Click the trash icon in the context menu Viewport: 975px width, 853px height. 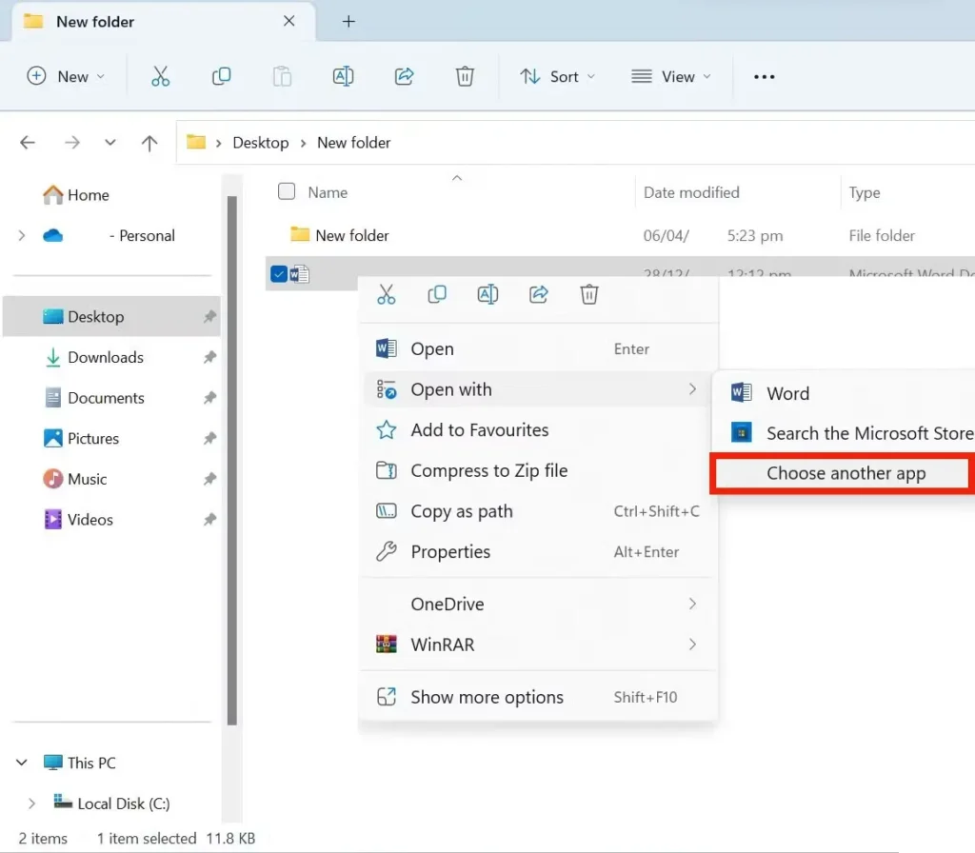point(589,295)
